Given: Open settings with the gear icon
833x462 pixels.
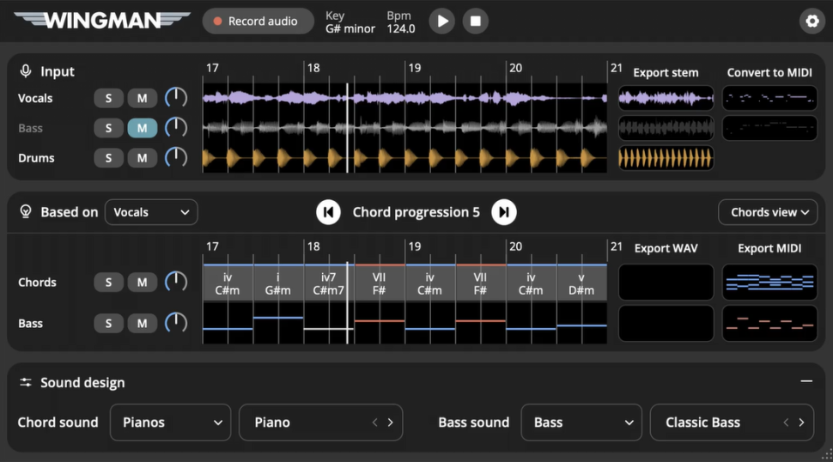Looking at the screenshot, I should pyautogui.click(x=811, y=21).
